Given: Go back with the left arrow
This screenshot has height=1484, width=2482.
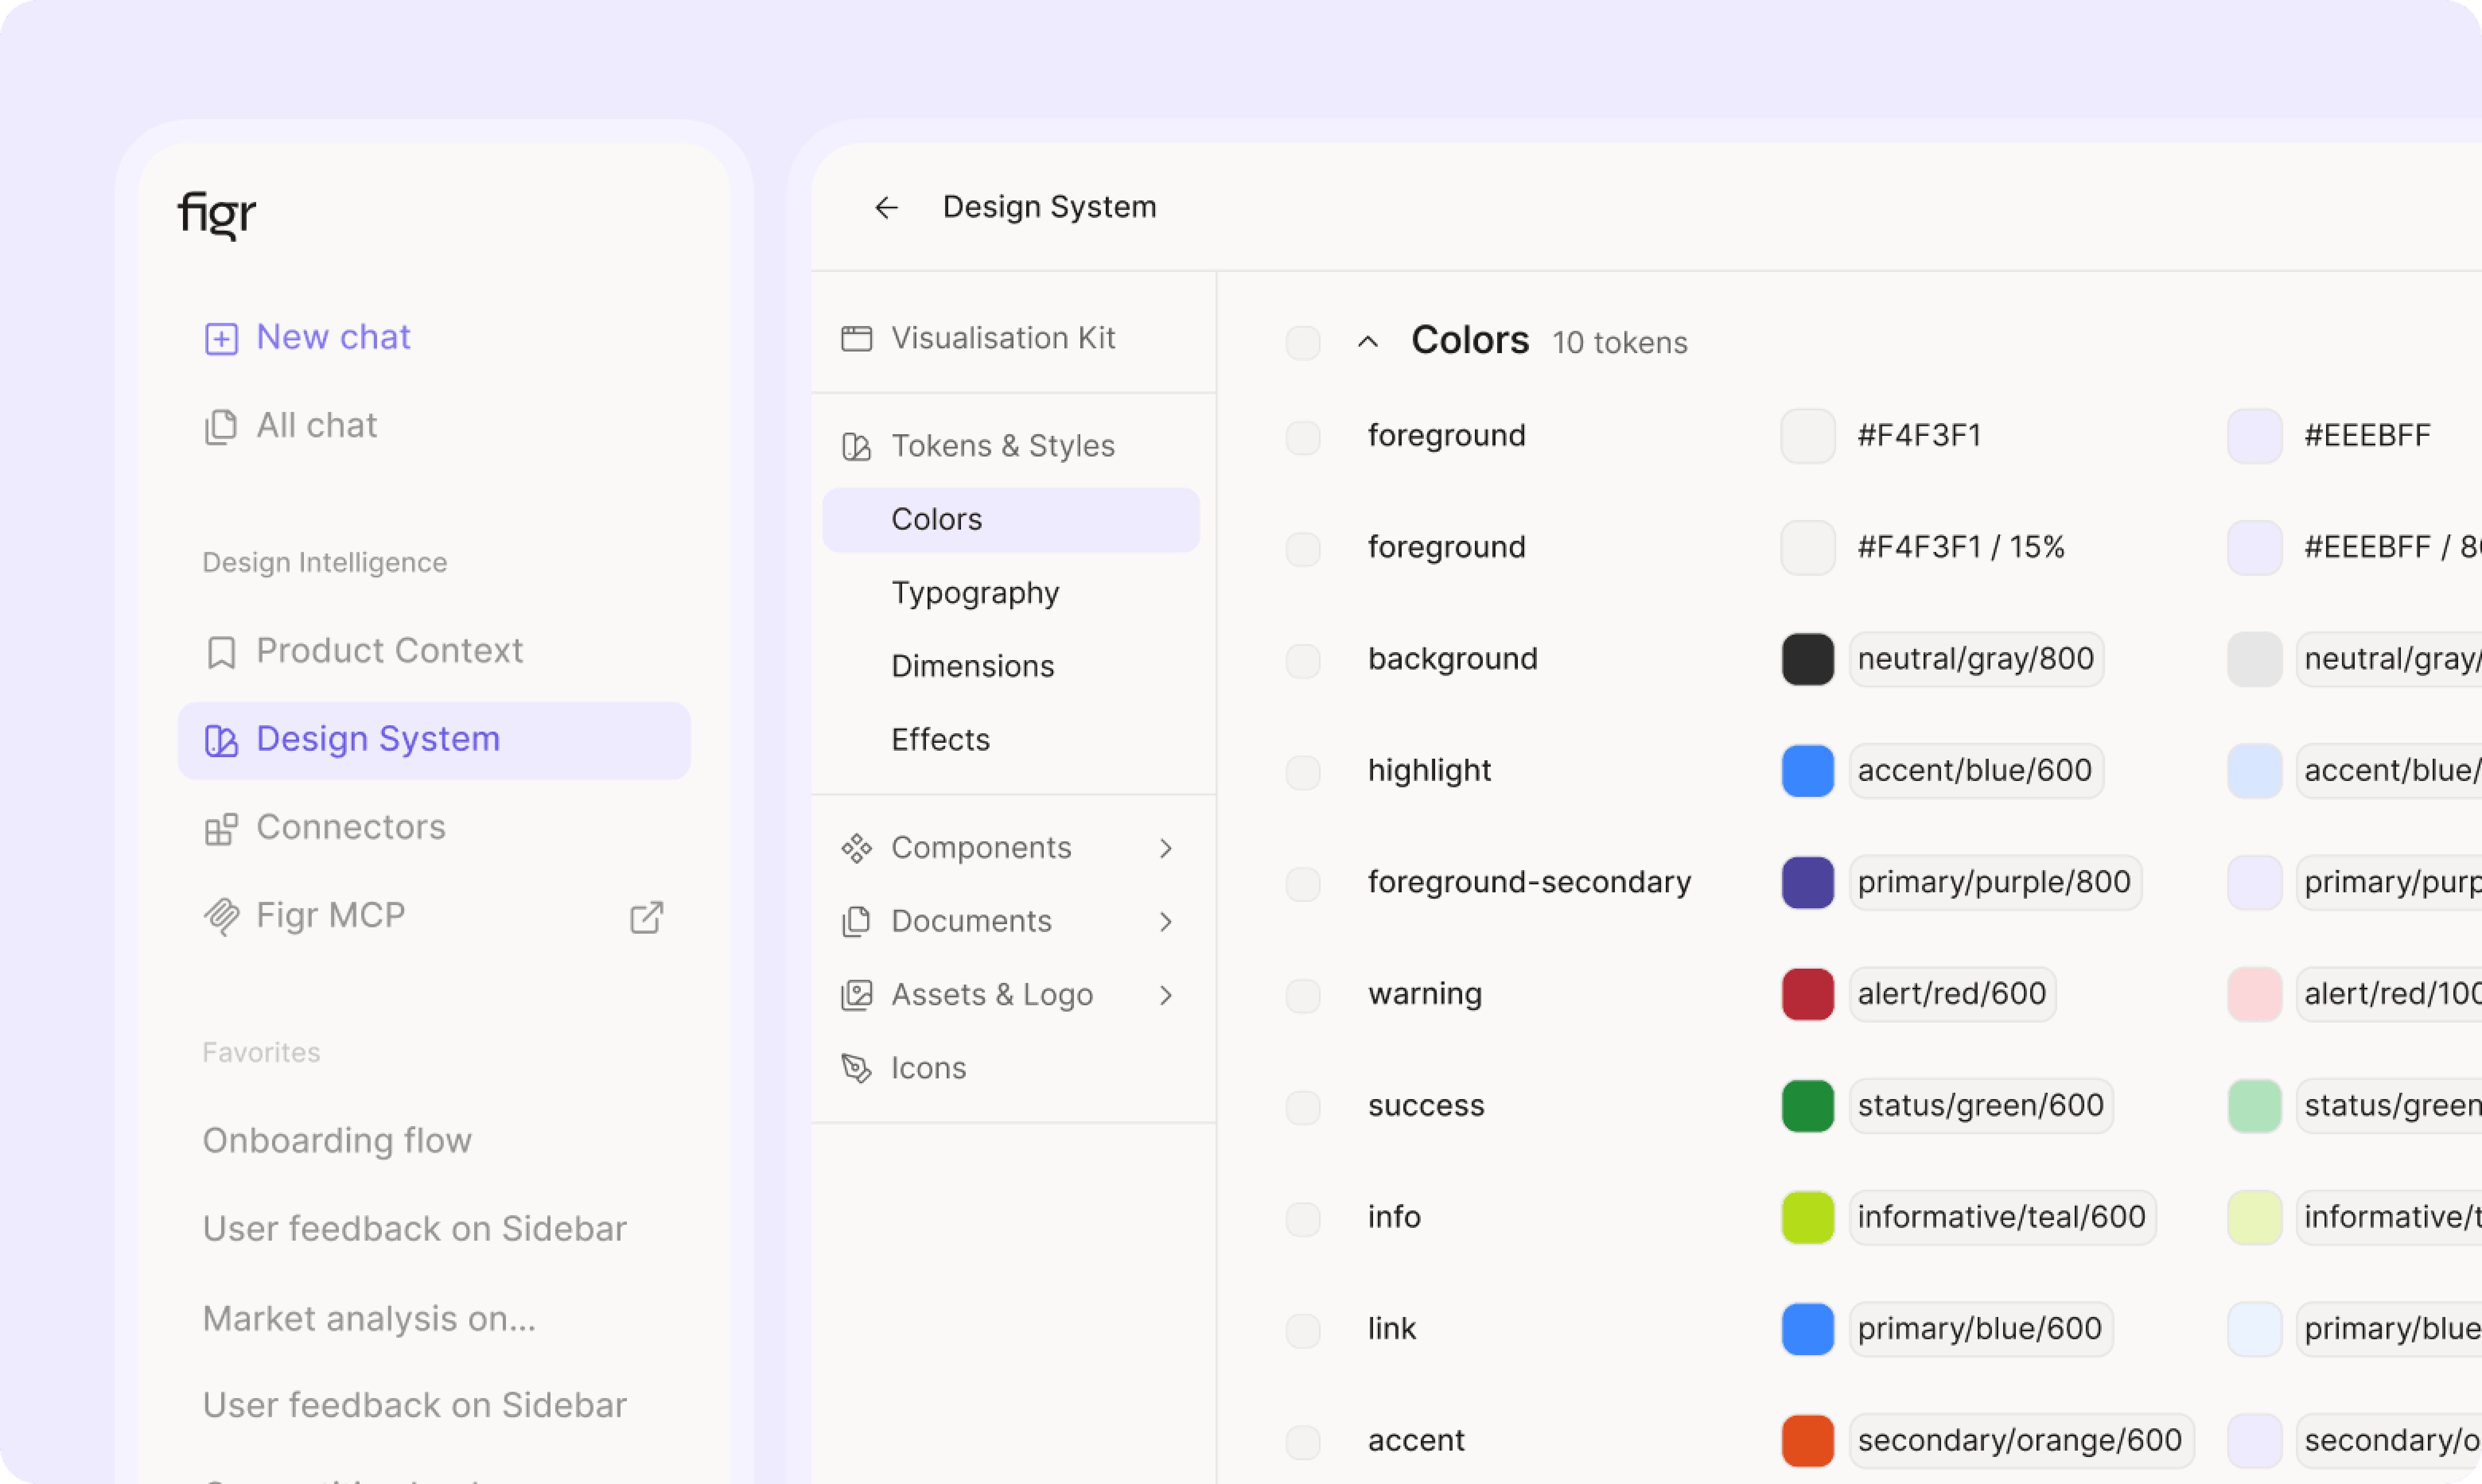Looking at the screenshot, I should click(x=886, y=207).
